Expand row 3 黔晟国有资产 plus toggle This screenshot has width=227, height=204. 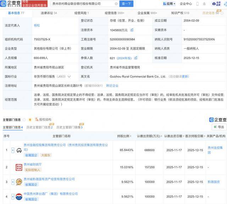pos(13,182)
